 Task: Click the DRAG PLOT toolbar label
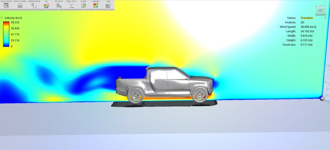click(71, 1)
